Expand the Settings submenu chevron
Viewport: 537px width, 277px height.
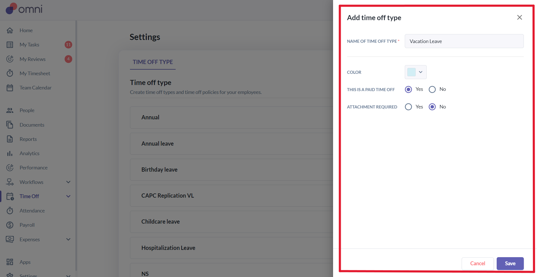pos(68,276)
